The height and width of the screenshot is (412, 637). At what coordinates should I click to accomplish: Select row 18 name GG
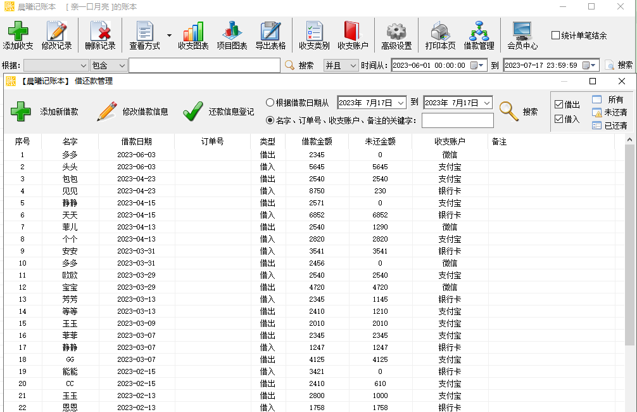70,359
